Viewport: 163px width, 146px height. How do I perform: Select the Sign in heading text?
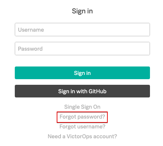82,11
